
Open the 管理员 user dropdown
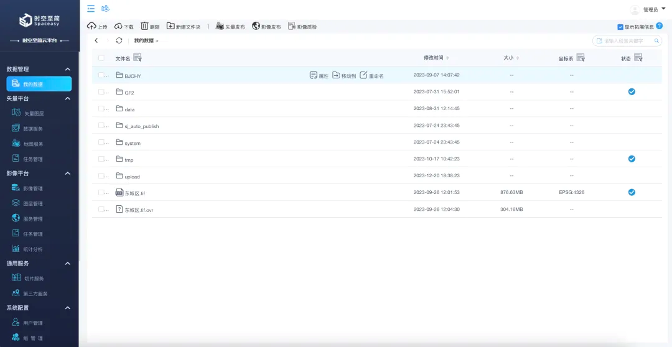[653, 9]
